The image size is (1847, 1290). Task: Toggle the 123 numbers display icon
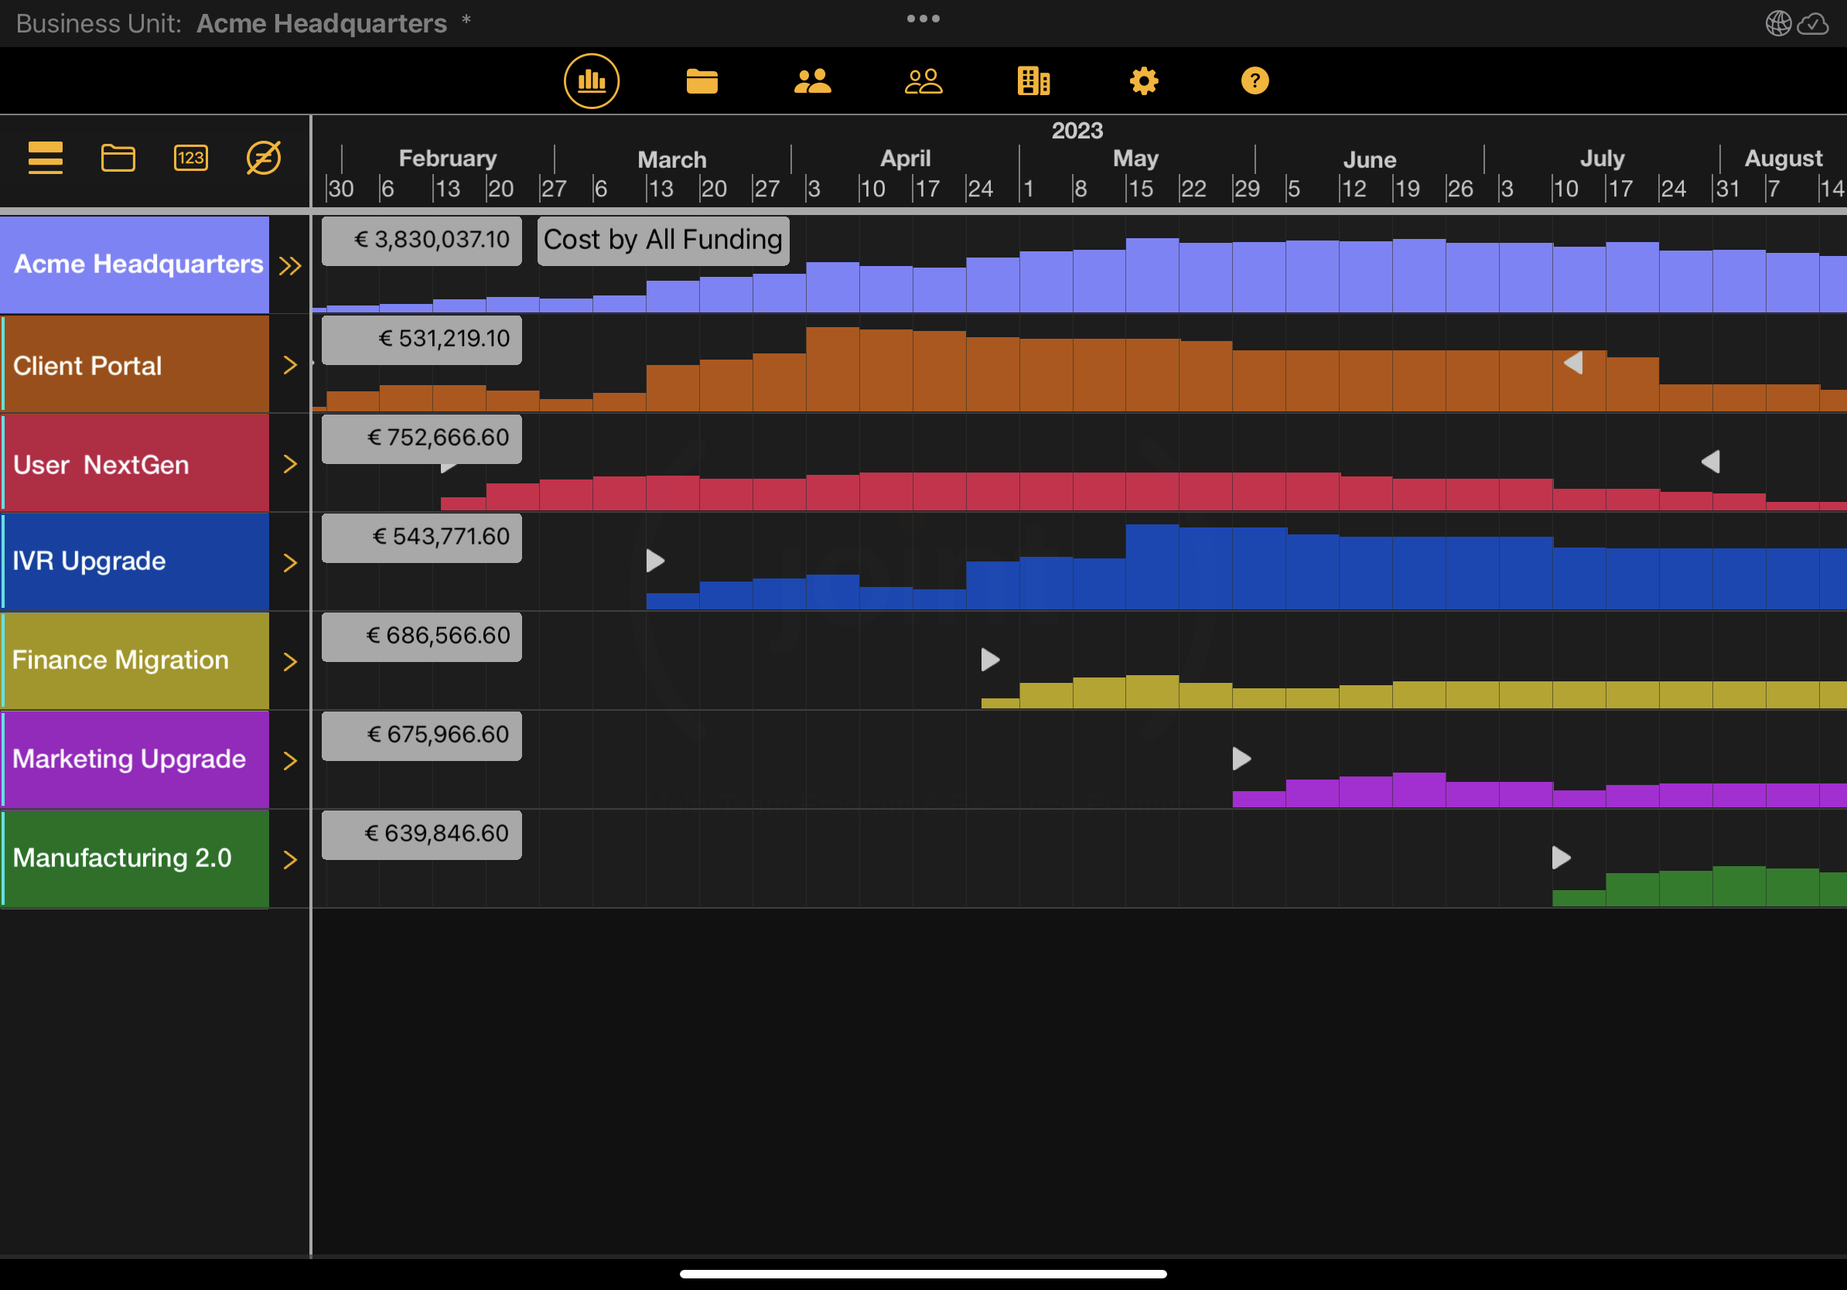pos(190,158)
